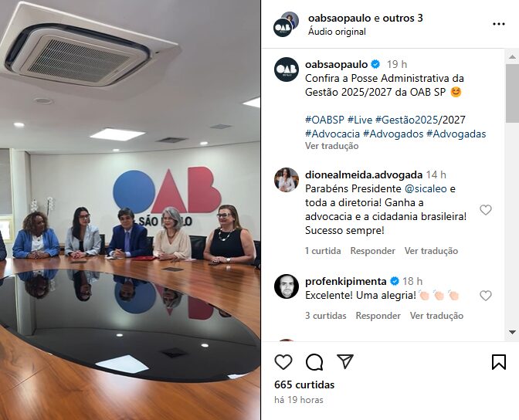Click the scroll up arrow in comments
The height and width of the screenshot is (420, 519).
tap(512, 57)
